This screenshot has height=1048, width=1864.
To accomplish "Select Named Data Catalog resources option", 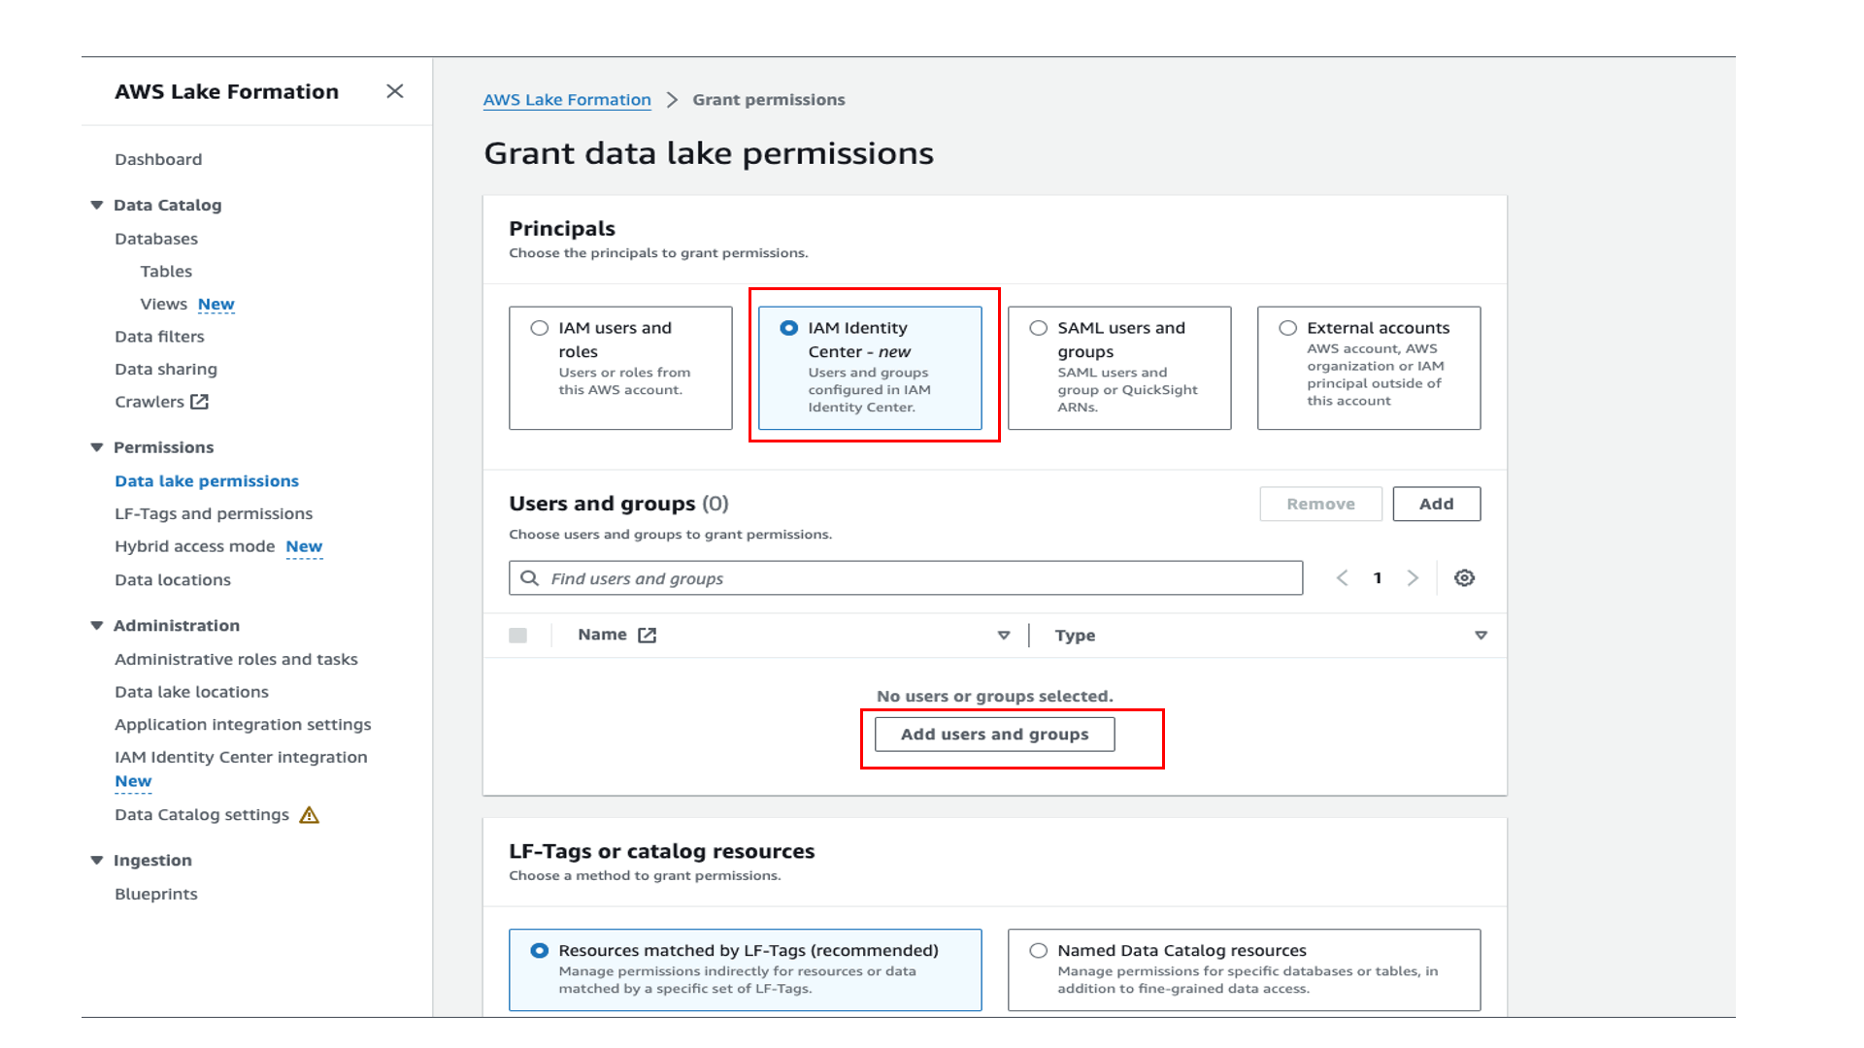I will click(1039, 951).
